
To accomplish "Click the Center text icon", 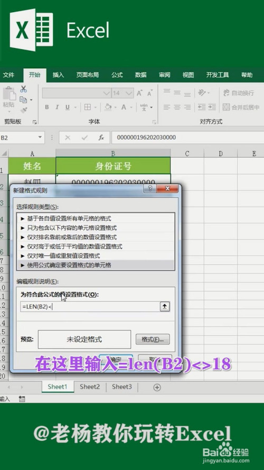I will tap(177, 107).
